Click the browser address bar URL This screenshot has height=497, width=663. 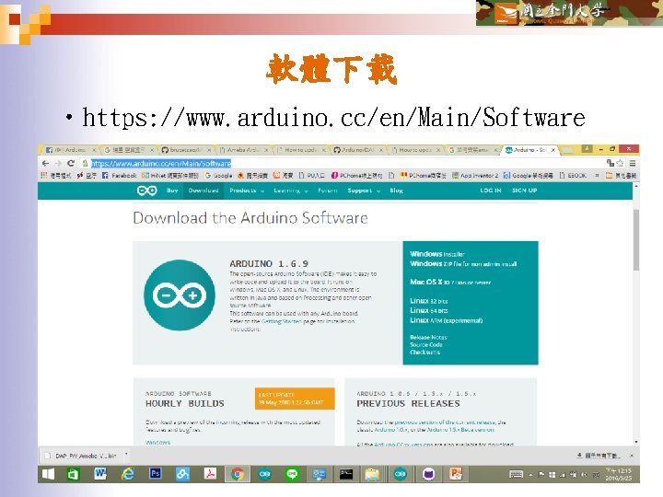[x=161, y=163]
